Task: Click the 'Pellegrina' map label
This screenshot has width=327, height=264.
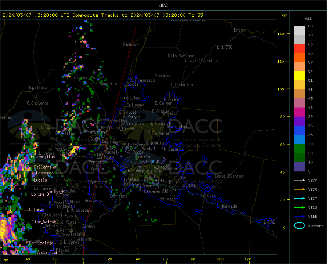Action: (x=45, y=167)
